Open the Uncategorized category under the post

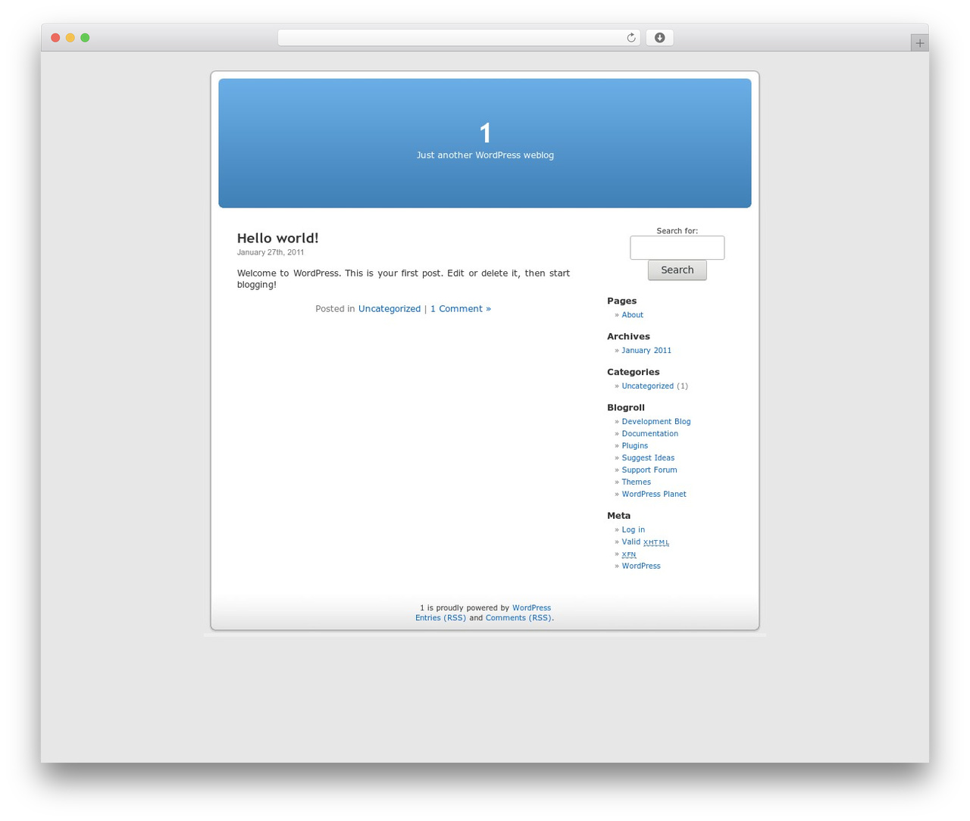[x=390, y=309]
